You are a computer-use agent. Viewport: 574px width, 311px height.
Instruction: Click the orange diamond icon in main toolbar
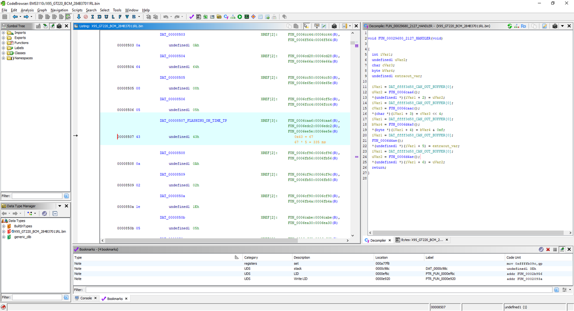[253, 17]
